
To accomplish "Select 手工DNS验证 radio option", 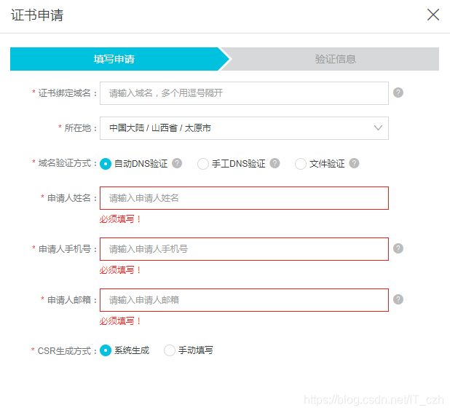I will coord(203,164).
